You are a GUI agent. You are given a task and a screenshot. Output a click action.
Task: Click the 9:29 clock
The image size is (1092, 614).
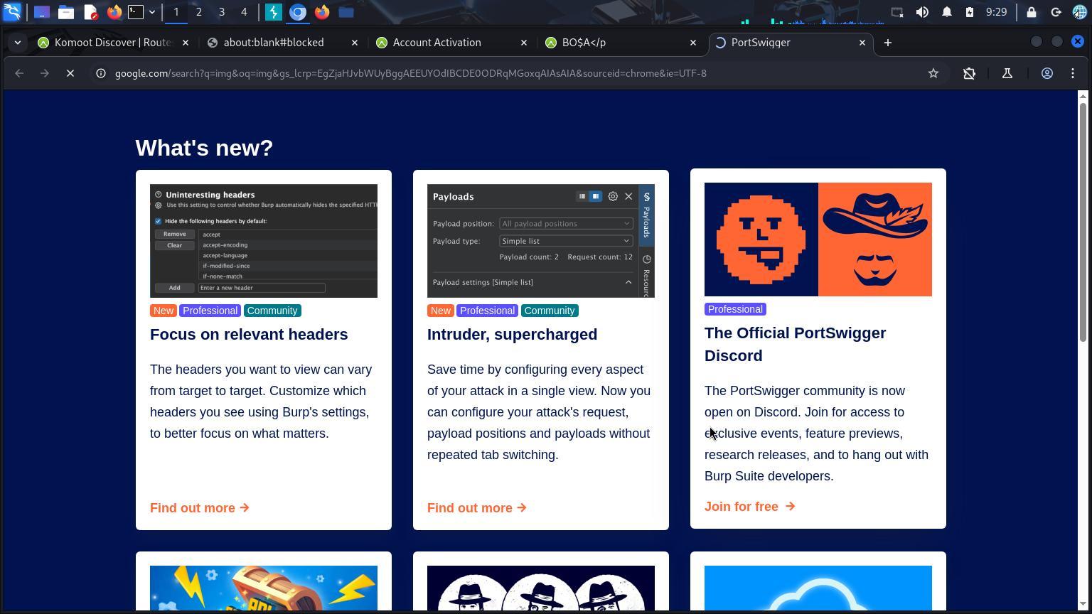tap(997, 12)
